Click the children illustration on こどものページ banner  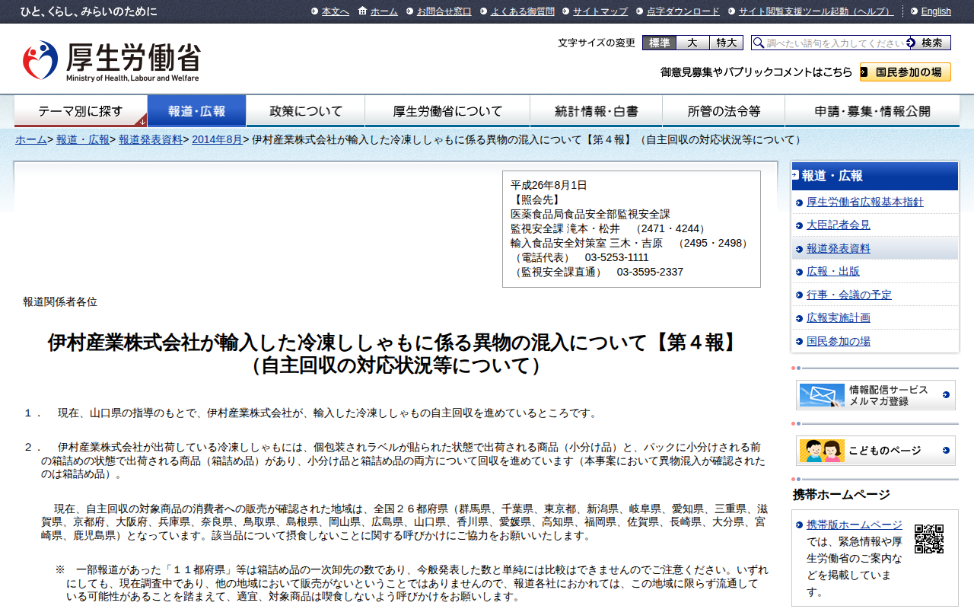822,451
